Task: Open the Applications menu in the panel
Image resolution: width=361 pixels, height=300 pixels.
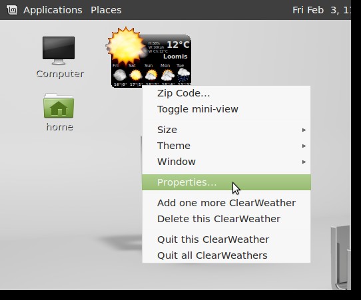Action: click(53, 10)
